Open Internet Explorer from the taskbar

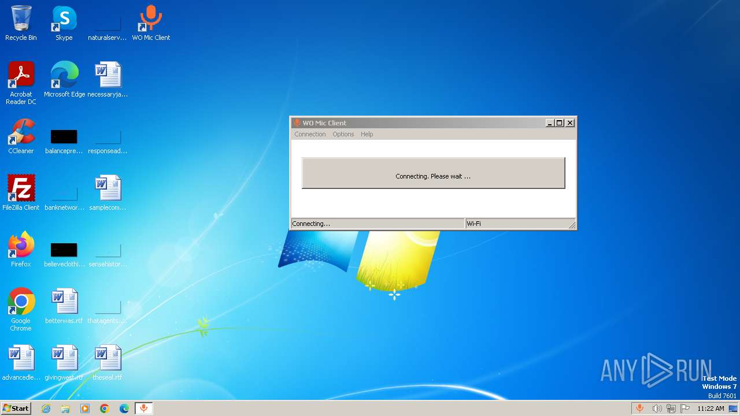pos(46,408)
